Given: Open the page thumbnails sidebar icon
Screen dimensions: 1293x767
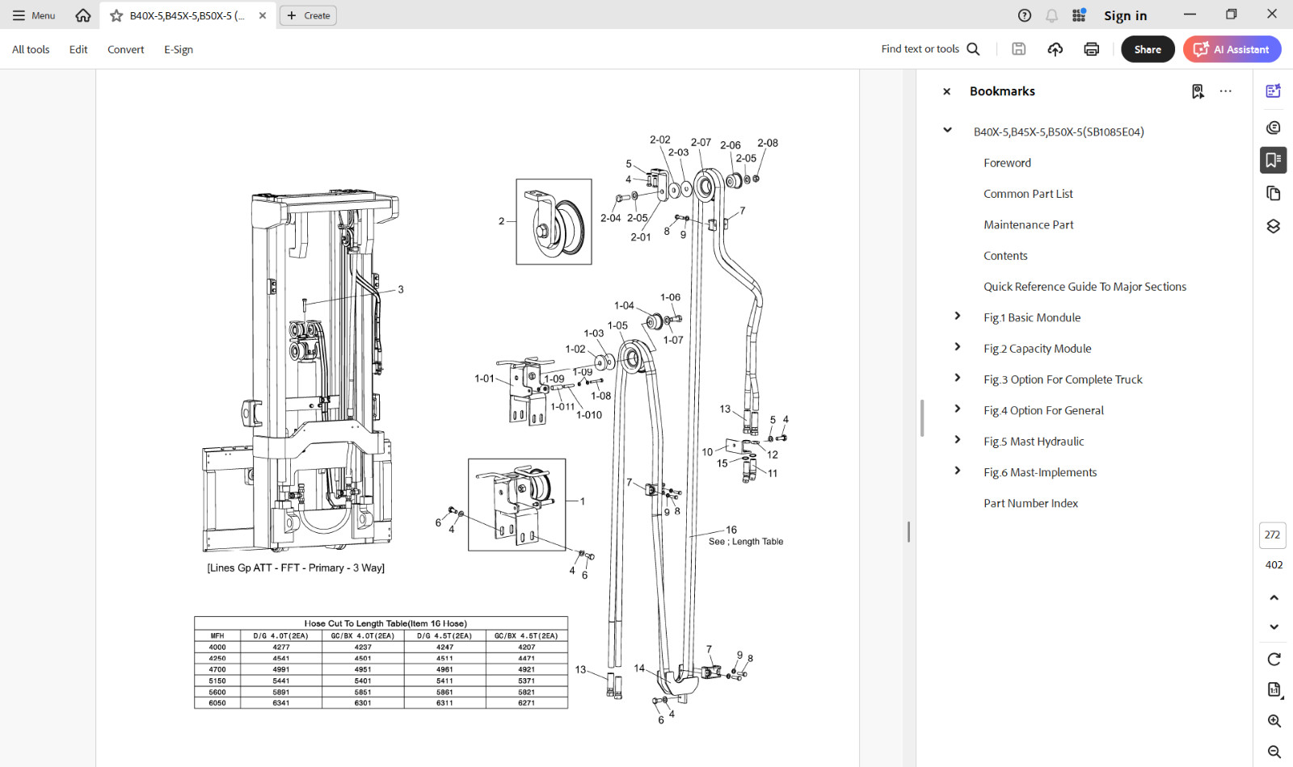Looking at the screenshot, I should pyautogui.click(x=1274, y=193).
